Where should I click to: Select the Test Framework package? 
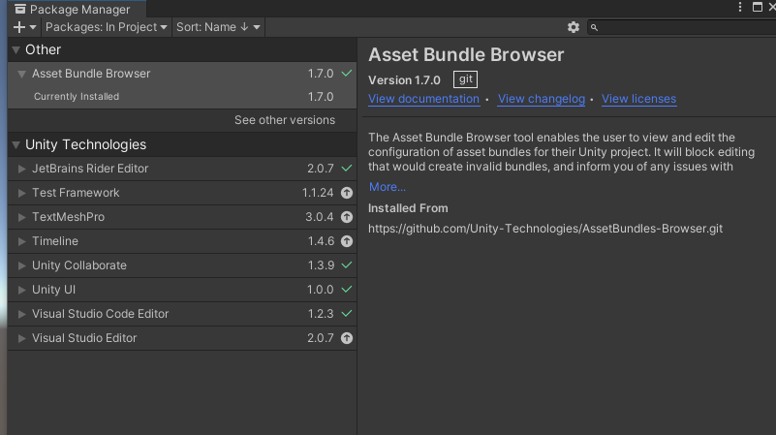click(x=182, y=193)
